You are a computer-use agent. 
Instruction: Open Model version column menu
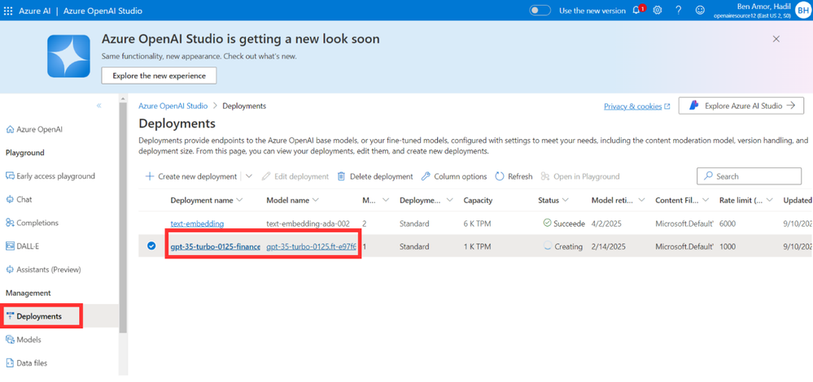tap(385, 200)
